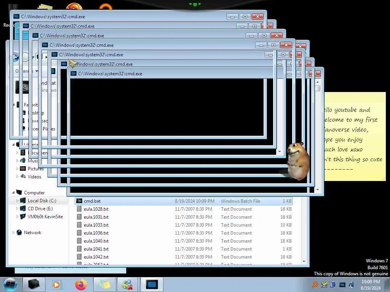Click the title icon of the fifth-from-back cmd.exe window
Screen dimensions: 390x292
coord(54,54)
